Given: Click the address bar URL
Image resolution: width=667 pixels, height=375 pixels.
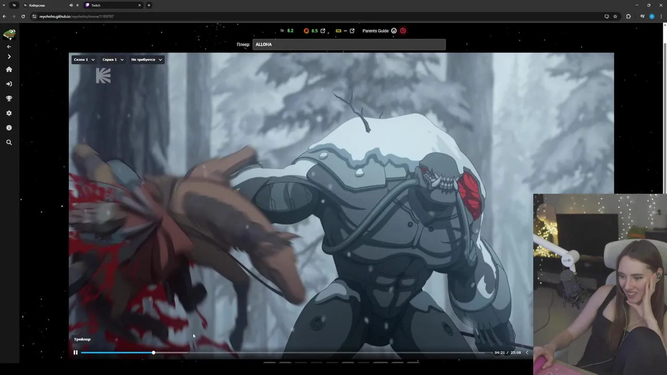Looking at the screenshot, I should (77, 16).
